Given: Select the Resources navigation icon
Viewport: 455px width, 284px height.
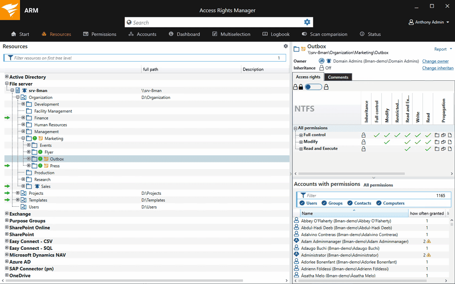Looking at the screenshot, I should 44,34.
